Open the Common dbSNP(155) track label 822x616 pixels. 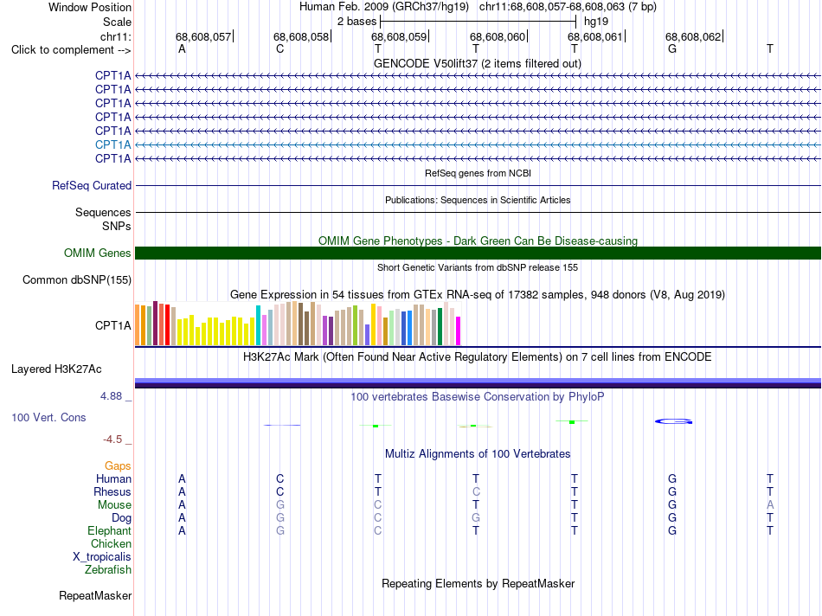click(77, 280)
